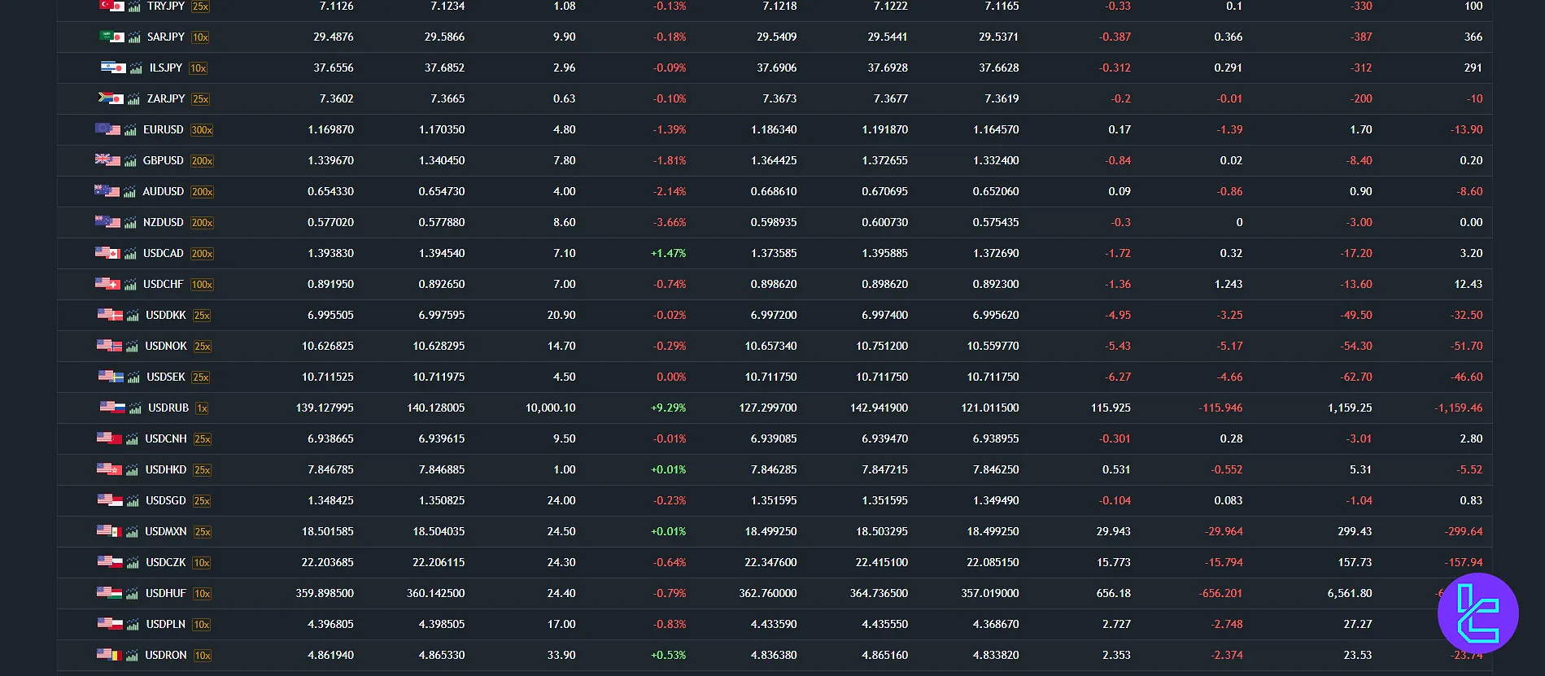Screen dimensions: 1545x676
Task: Click the 300x leverage badge on EURUSD
Action: coord(202,130)
